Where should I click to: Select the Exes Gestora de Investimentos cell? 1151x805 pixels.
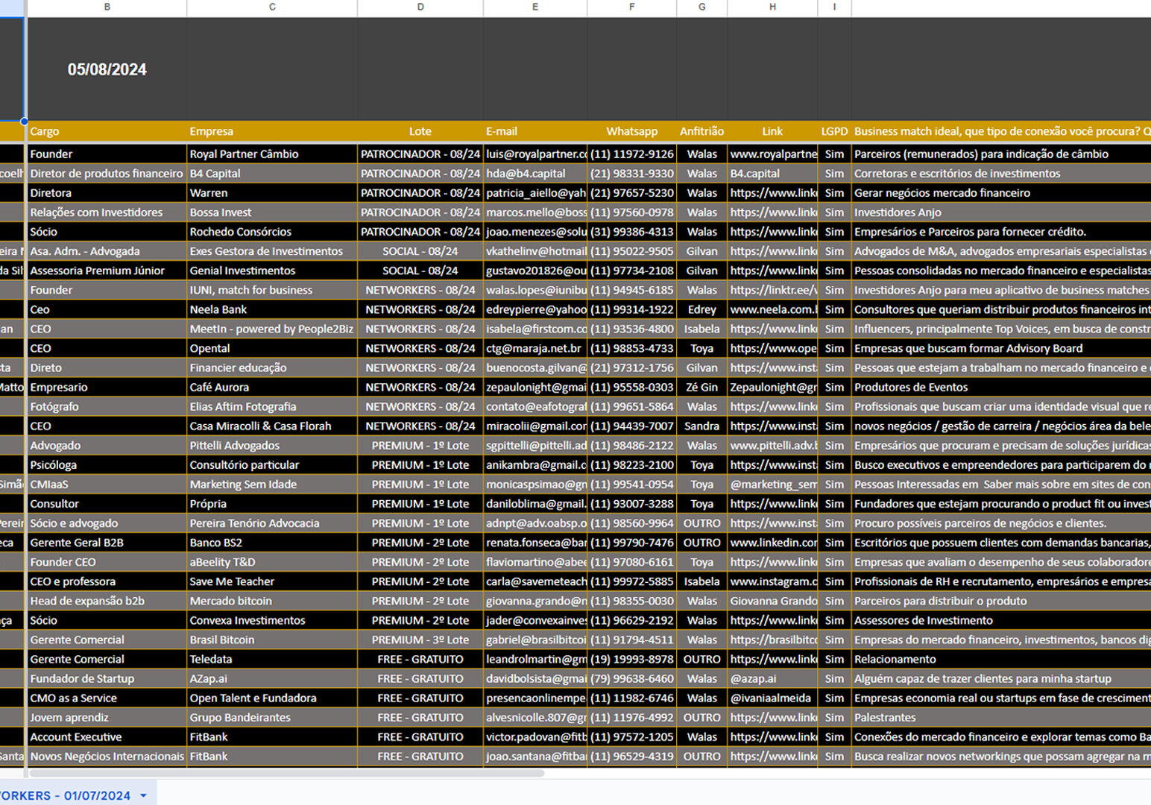(x=272, y=251)
